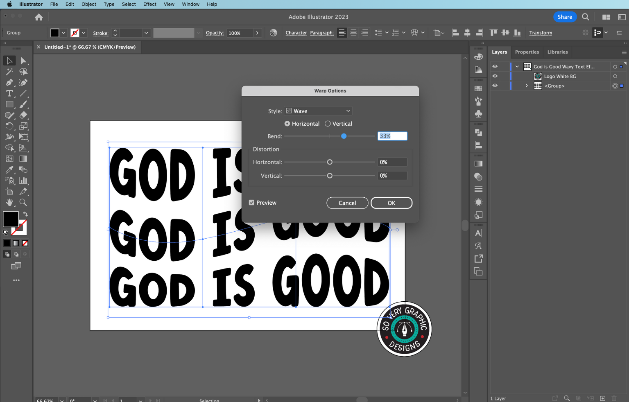Swap fill and stroke arrows

(25, 214)
